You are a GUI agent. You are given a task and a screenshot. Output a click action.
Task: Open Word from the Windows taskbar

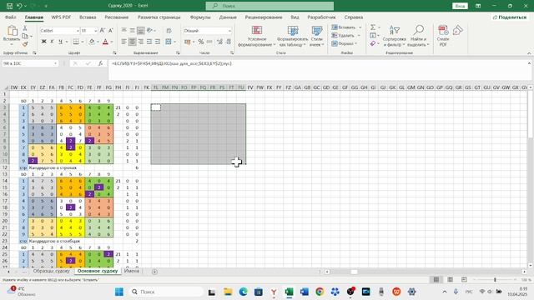click(304, 292)
